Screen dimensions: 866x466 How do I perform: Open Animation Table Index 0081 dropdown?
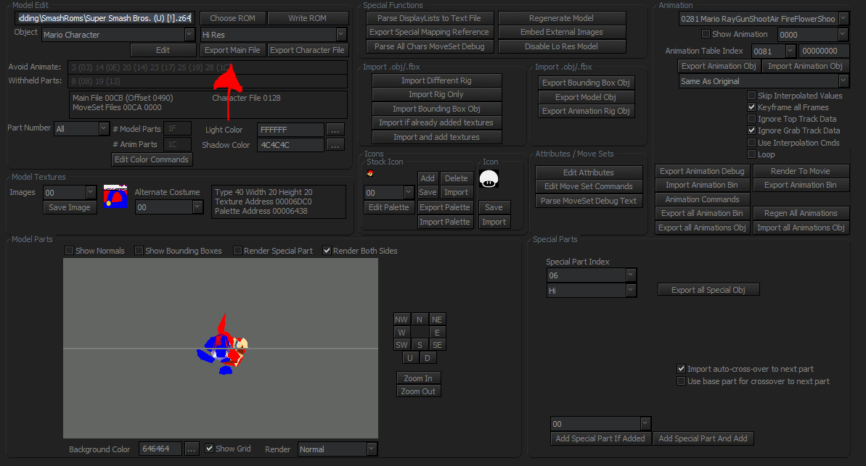(790, 51)
